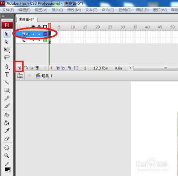Select the Pencil tool
This screenshot has width=178, height=176.
7,98
